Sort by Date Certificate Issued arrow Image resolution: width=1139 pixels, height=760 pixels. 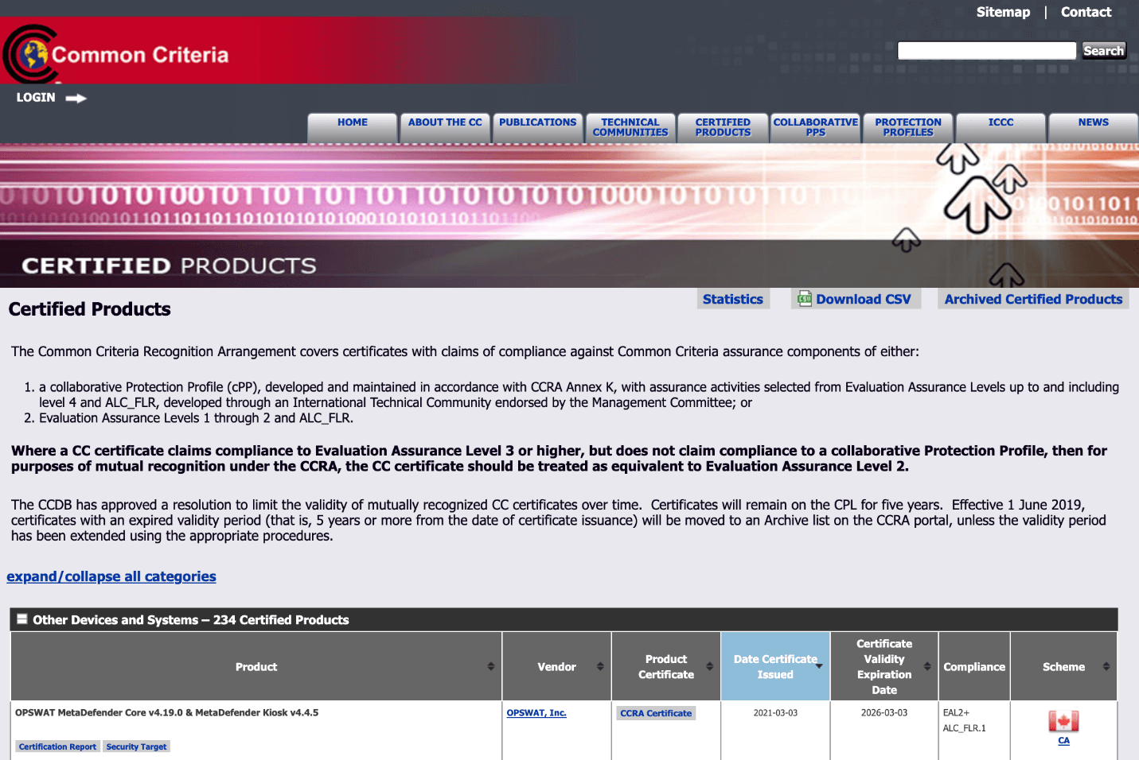[x=819, y=666]
